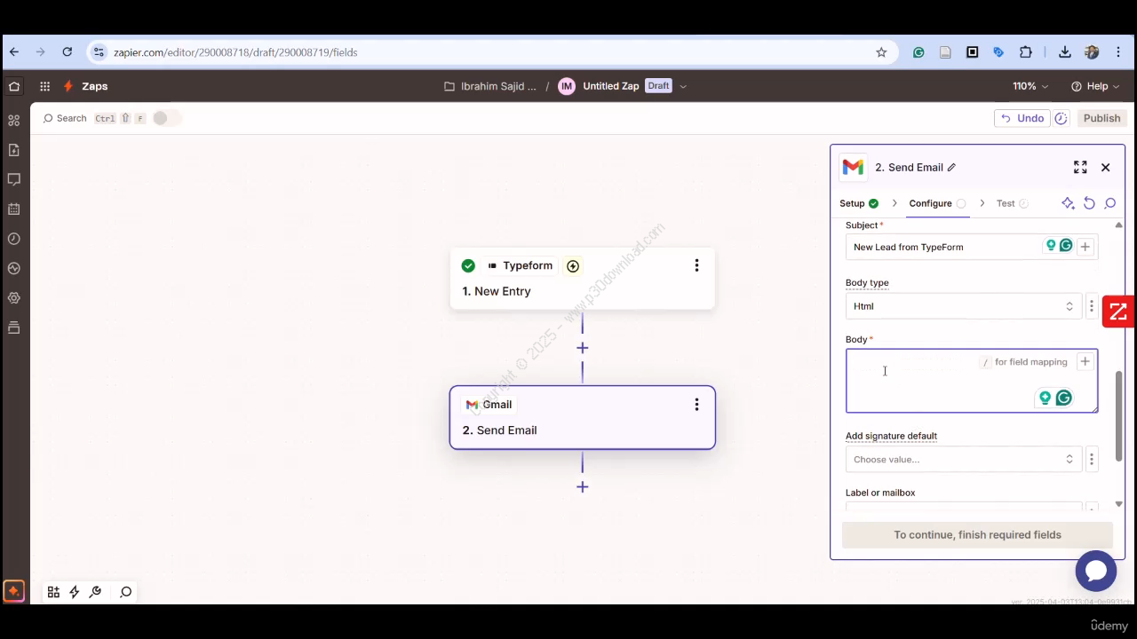This screenshot has width=1137, height=639.
Task: Open Ibrahim Sajid folder breadcrumb
Action: pos(490,86)
